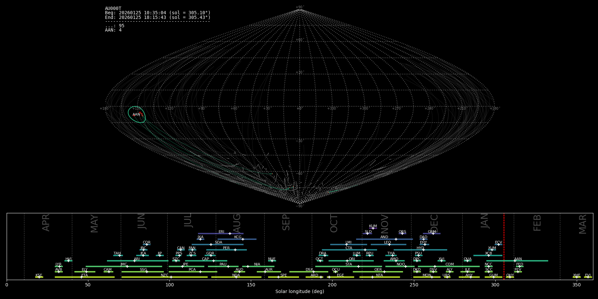Click the ECV shower peak marker
Viewport: 598px width, 299px height.
pos(498,245)
